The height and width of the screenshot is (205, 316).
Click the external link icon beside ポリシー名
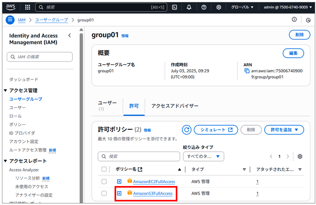(x=140, y=169)
